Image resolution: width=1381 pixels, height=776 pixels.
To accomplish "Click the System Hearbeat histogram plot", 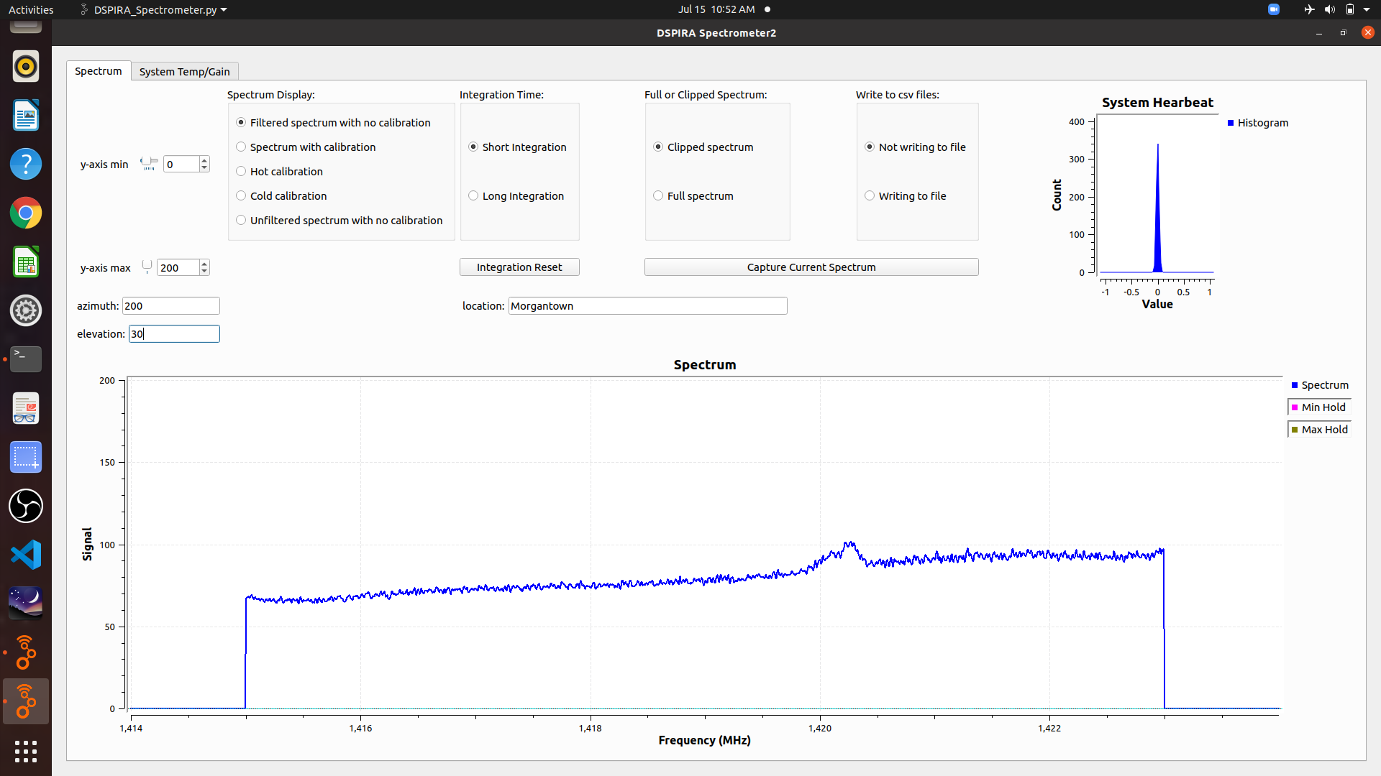I will [1157, 195].
